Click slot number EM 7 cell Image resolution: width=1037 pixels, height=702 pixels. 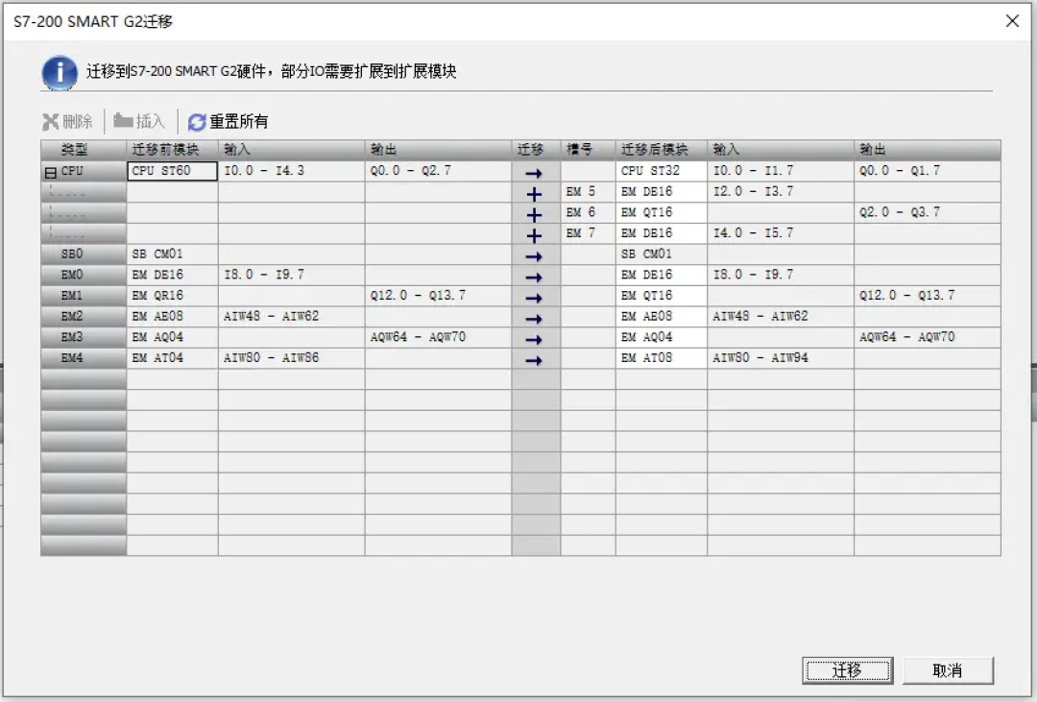pos(588,233)
